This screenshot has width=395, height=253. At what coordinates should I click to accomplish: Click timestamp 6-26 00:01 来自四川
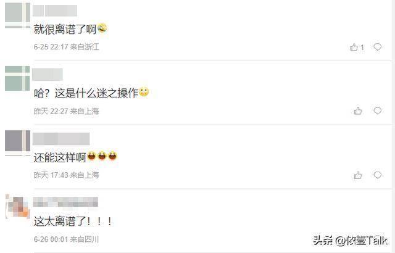66,239
